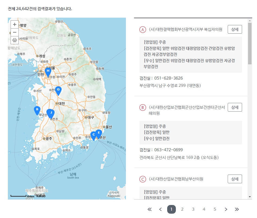Viewport: 257px width, 218px height.
Task: Select map marker J near 전주
Action: click(x=51, y=112)
